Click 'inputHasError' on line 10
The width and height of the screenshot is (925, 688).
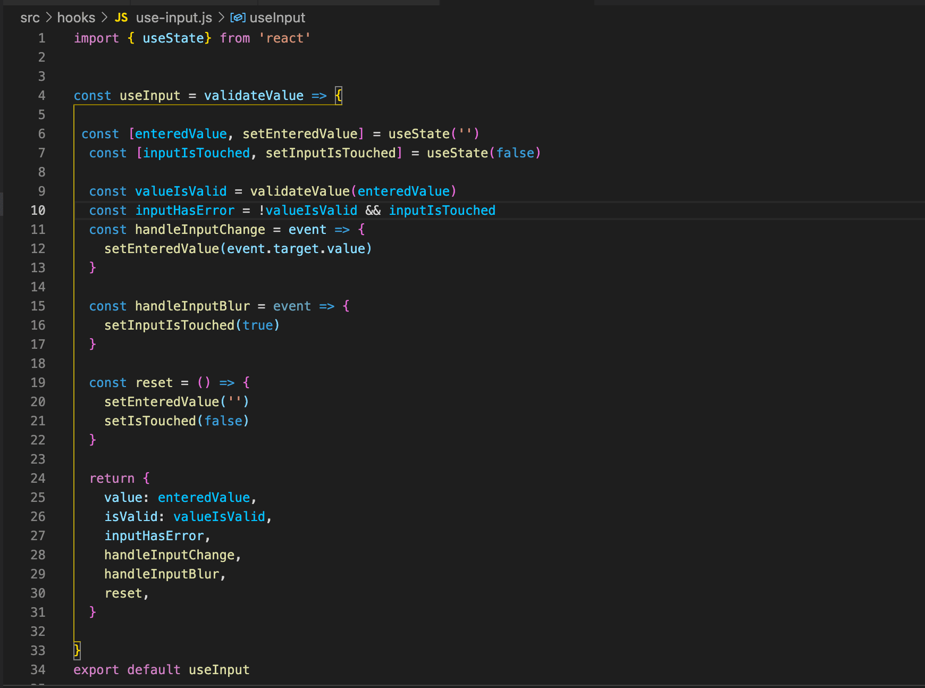184,211
